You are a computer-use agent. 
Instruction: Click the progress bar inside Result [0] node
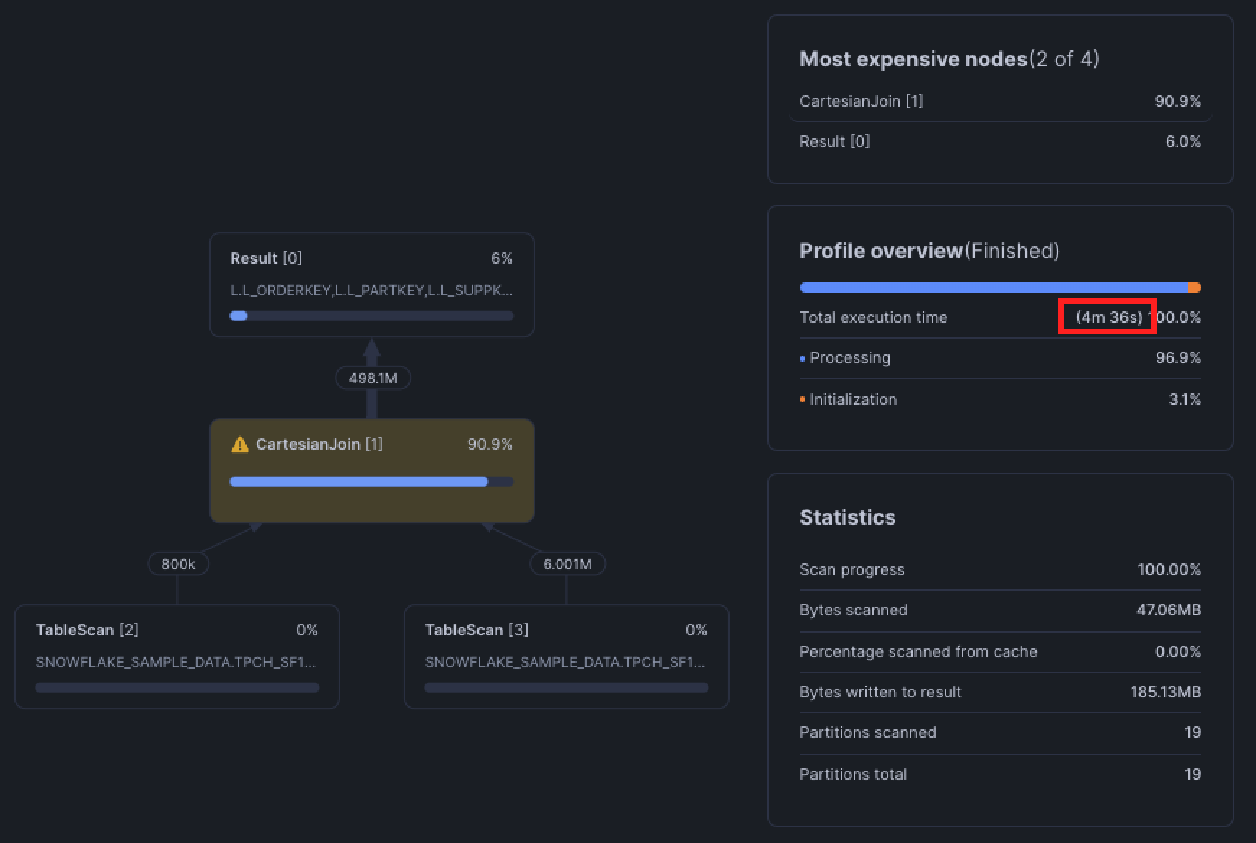pyautogui.click(x=371, y=316)
